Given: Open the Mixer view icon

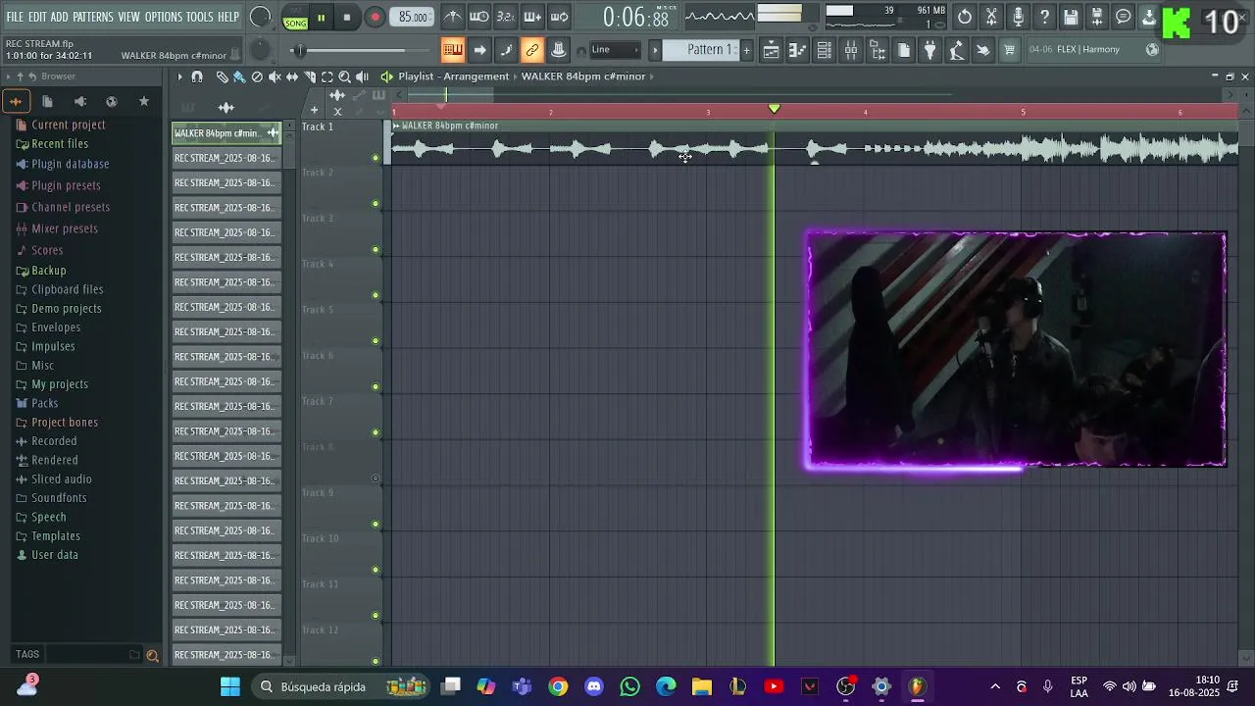Looking at the screenshot, I should point(851,50).
